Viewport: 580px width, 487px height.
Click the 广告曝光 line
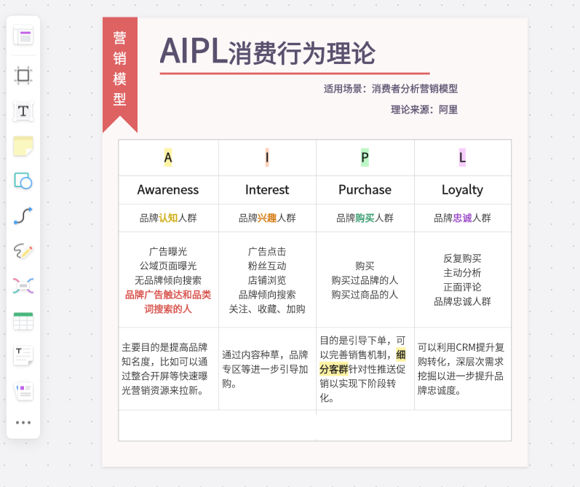(168, 252)
